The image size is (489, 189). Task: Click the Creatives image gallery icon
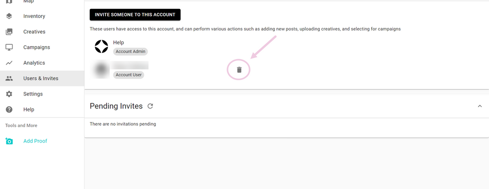tap(9, 32)
